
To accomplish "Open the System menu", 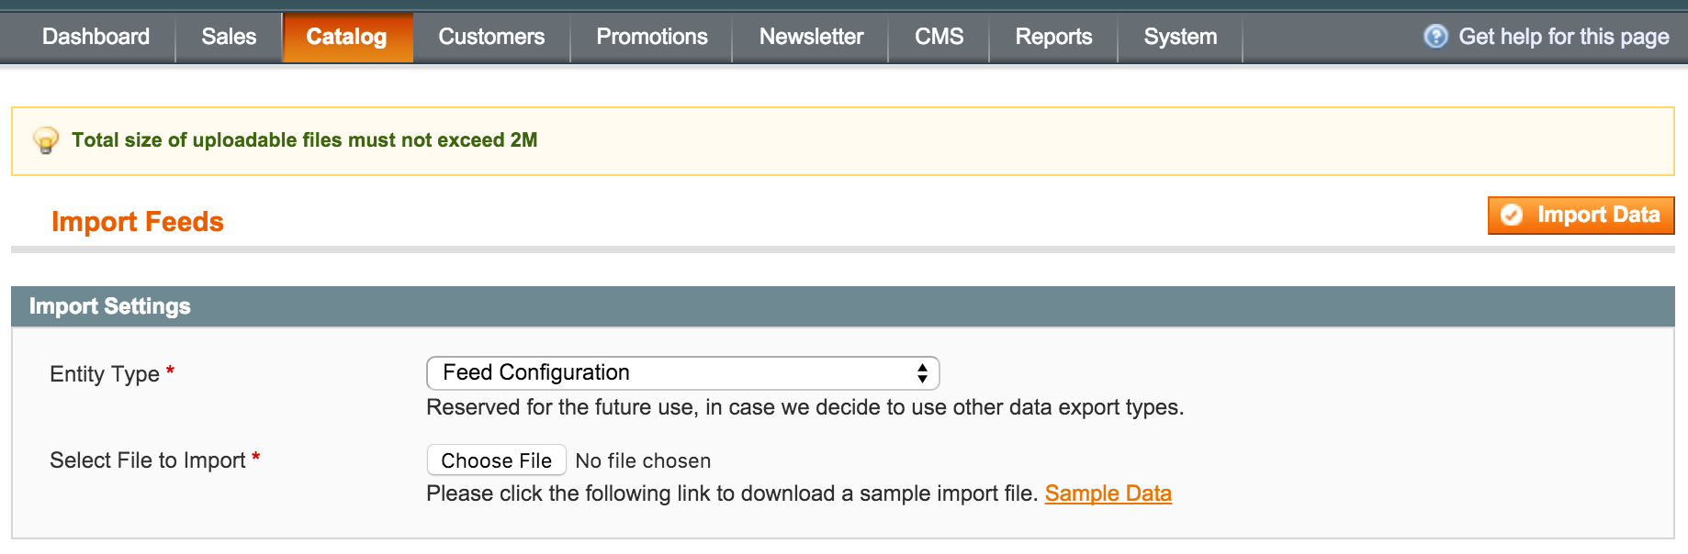I will click(1180, 37).
